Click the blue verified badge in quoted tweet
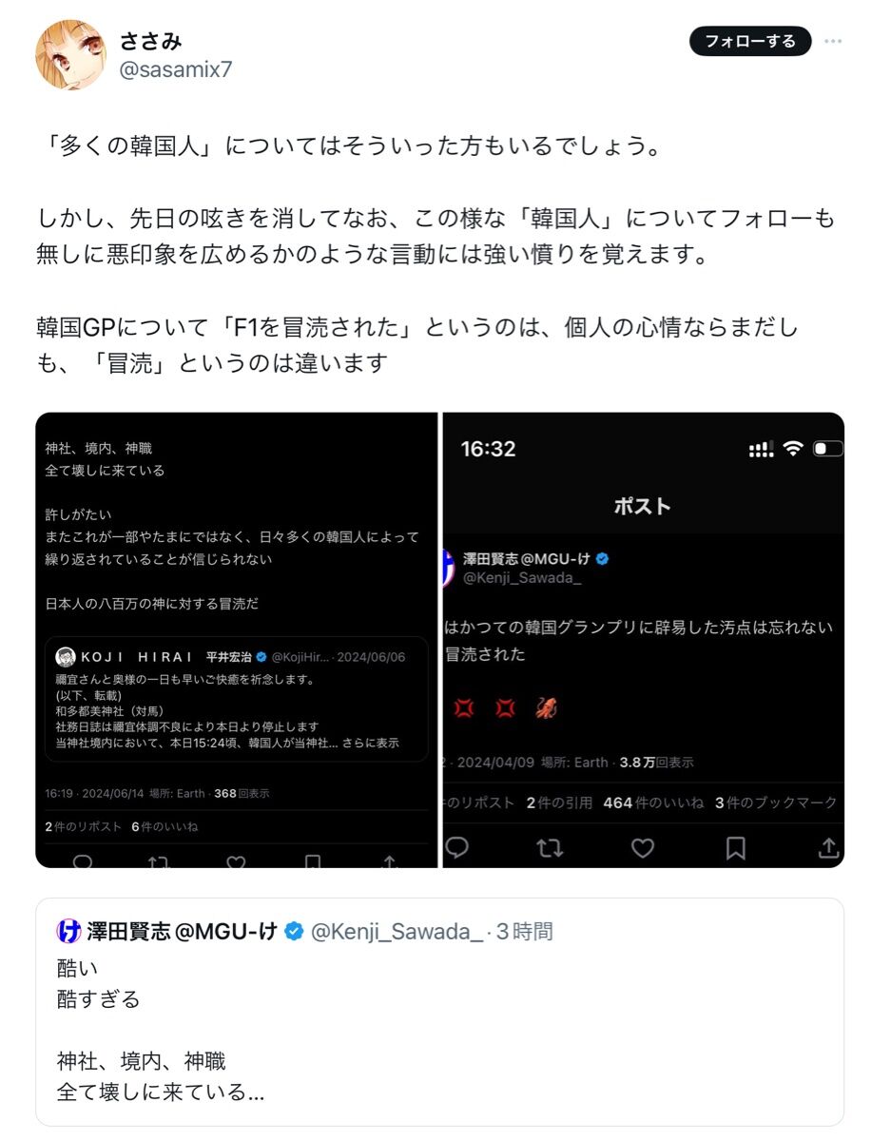This screenshot has width=891, height=1141. tap(295, 931)
